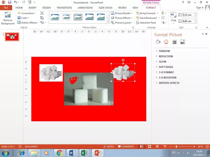Start Slide Show from the status bar
The width and height of the screenshot is (210, 157).
click(x=166, y=147)
